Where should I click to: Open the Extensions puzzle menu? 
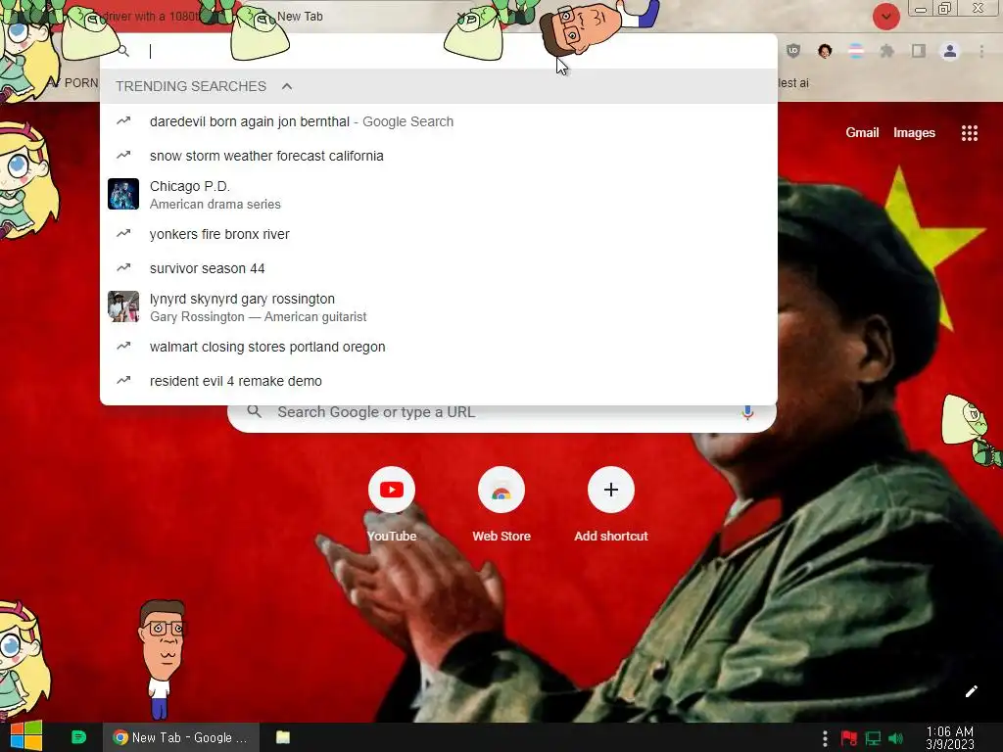click(x=887, y=51)
